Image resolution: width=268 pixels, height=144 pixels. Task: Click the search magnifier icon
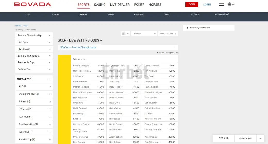[x=187, y=28]
